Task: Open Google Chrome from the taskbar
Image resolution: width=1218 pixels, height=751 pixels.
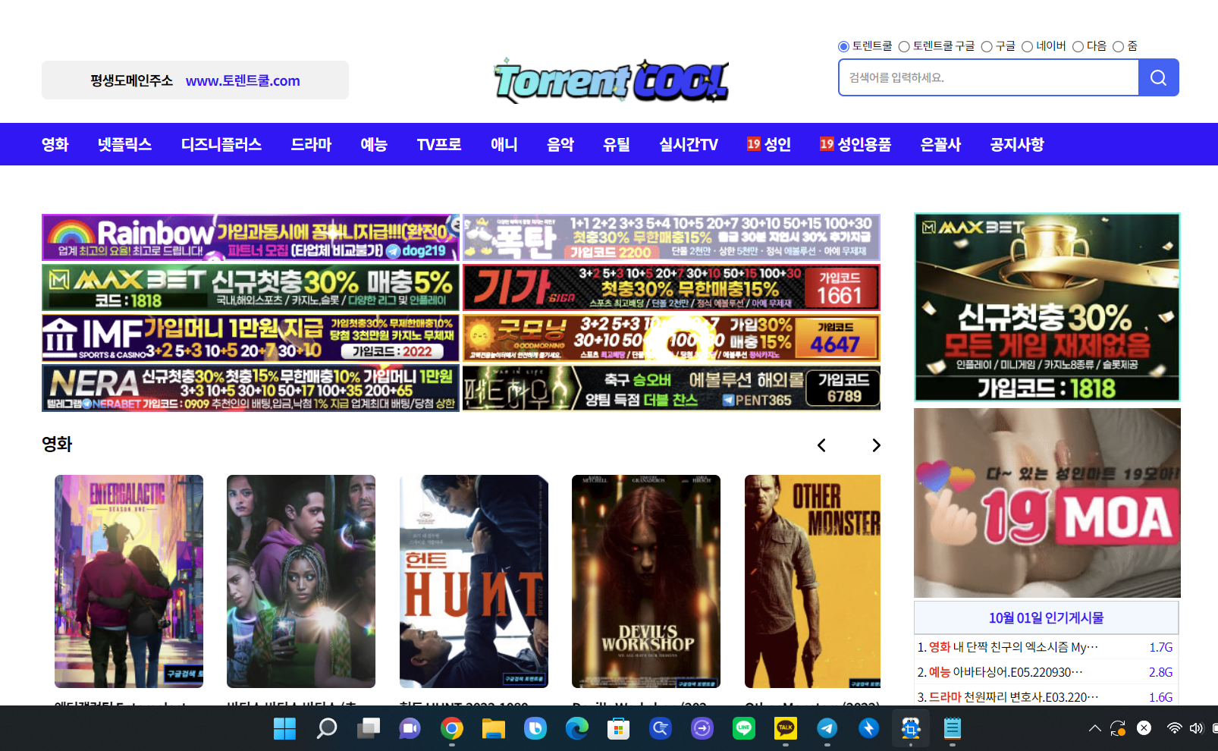Action: point(452,729)
